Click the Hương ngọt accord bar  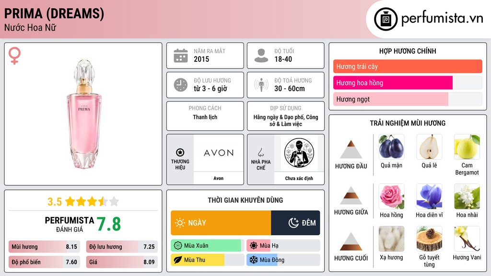(x=408, y=99)
